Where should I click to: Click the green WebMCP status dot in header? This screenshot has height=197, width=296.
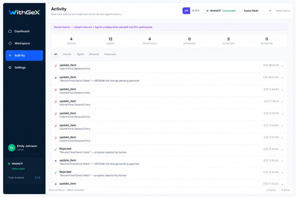pos(207,11)
